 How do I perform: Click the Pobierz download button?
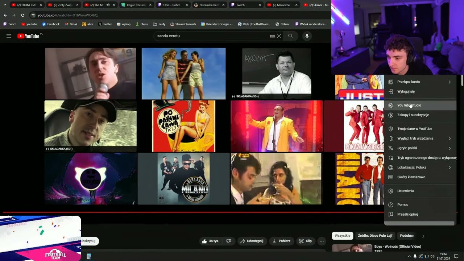pyautogui.click(x=281, y=241)
